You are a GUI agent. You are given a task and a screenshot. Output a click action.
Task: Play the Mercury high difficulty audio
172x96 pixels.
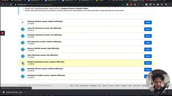(x=23, y=49)
